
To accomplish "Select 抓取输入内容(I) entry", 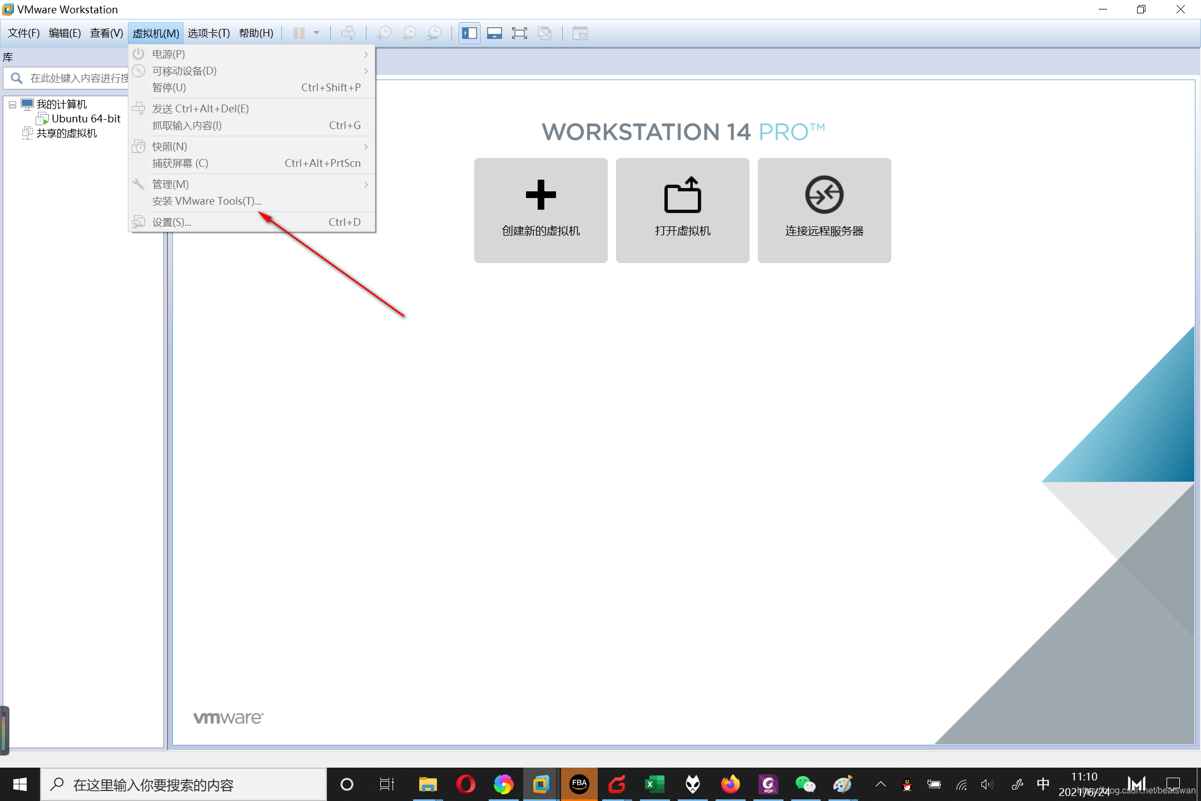I will click(x=252, y=125).
